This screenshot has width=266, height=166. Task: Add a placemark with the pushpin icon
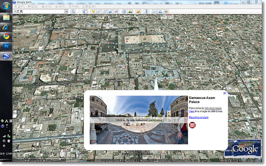pos(93,11)
